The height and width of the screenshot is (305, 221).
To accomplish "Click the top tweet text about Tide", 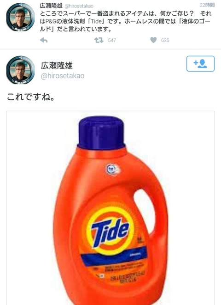I will tap(126, 21).
